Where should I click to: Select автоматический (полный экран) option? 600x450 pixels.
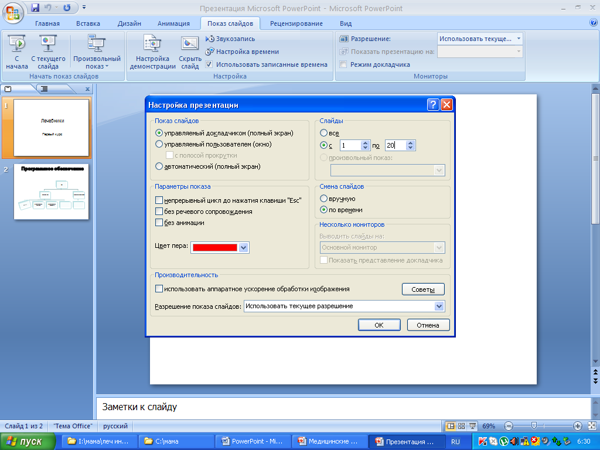(x=159, y=166)
